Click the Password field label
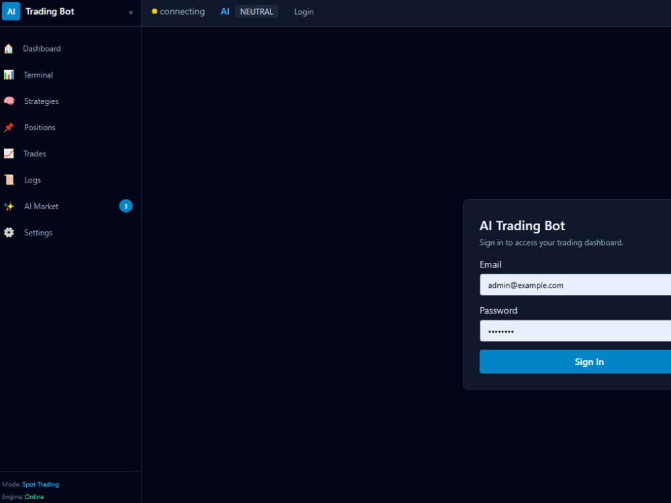671x503 pixels. pyautogui.click(x=499, y=311)
